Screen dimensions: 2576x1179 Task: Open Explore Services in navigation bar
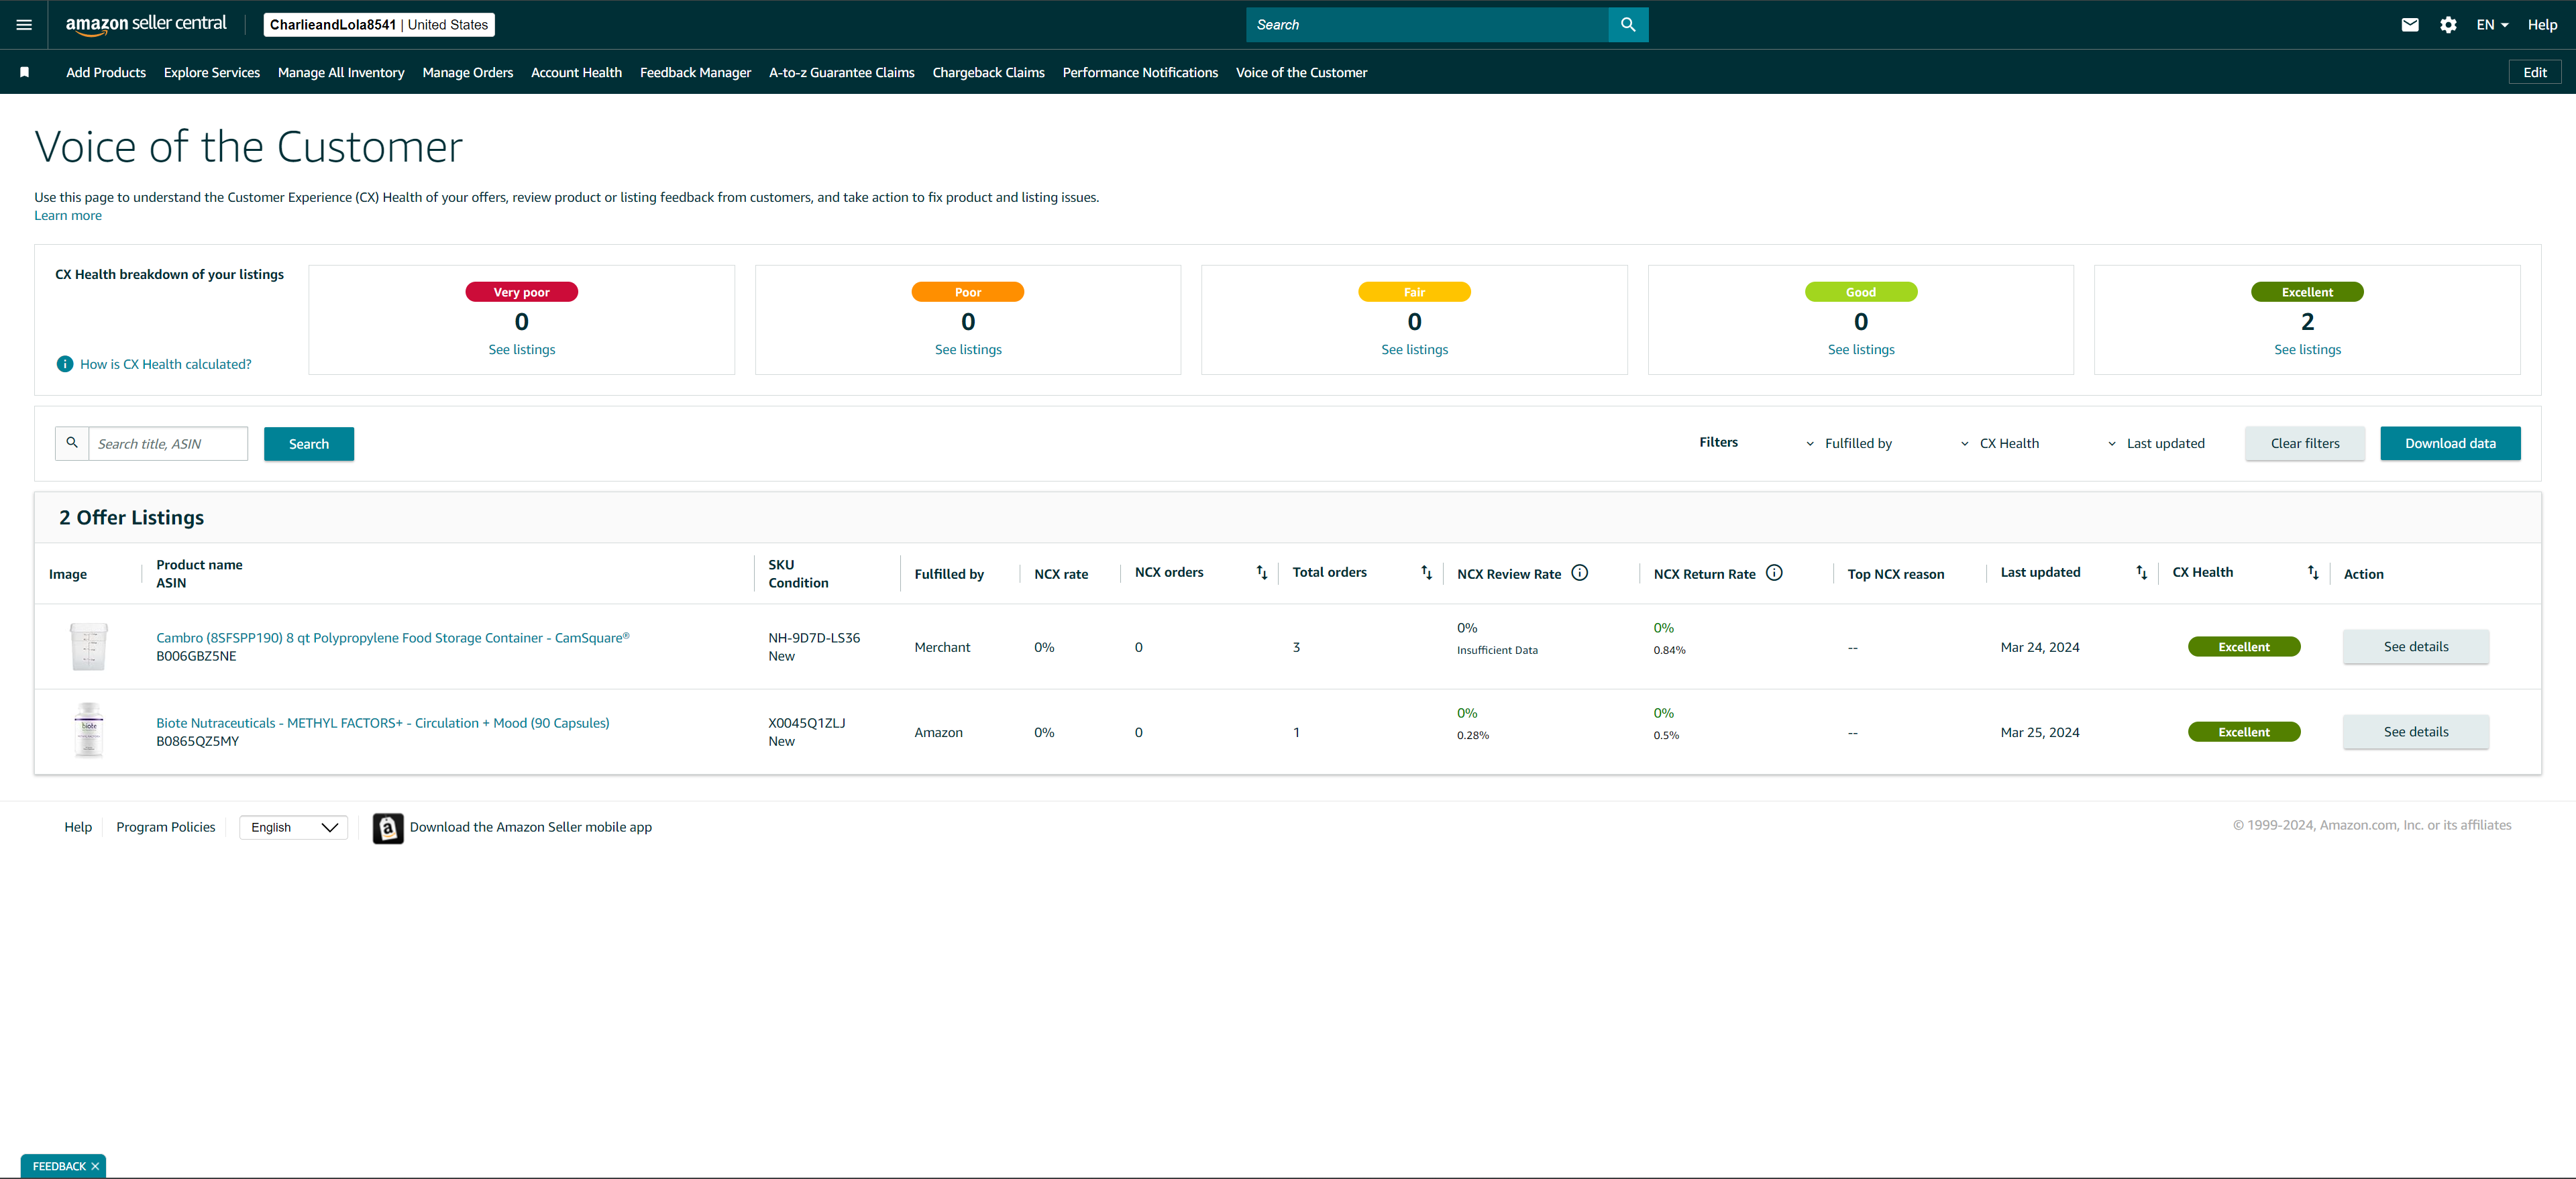[212, 73]
